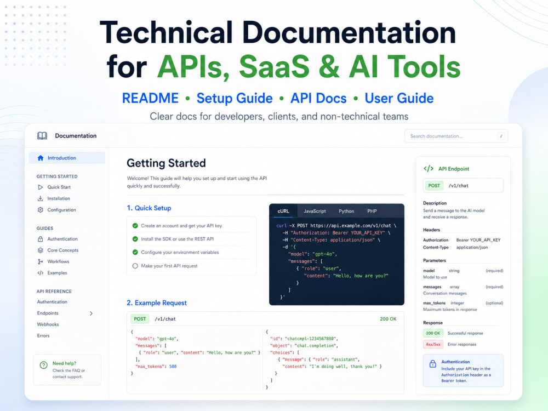This screenshot has height=411, width=548.
Task: Expand the Endpoints chevron in sidebar
Action: point(91,313)
